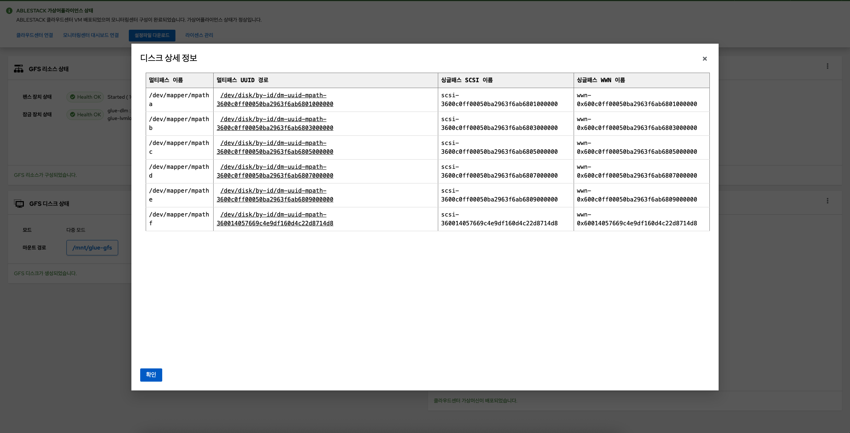Click the 설정파일 다운로드 button
The image size is (850, 433).
(x=152, y=35)
